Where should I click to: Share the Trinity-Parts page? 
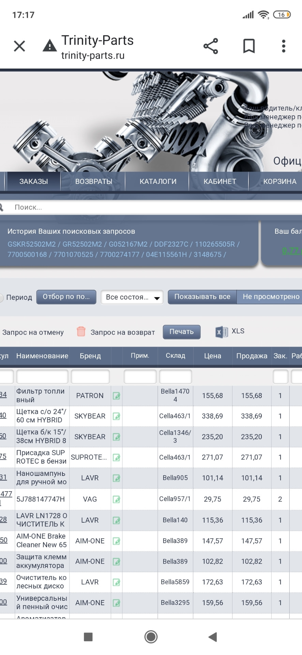211,46
